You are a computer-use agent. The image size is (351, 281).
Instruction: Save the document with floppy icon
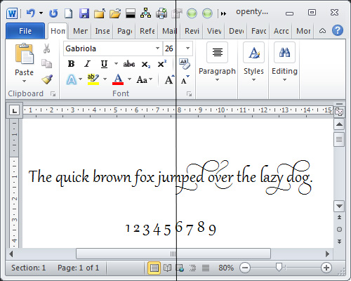[x=84, y=13]
